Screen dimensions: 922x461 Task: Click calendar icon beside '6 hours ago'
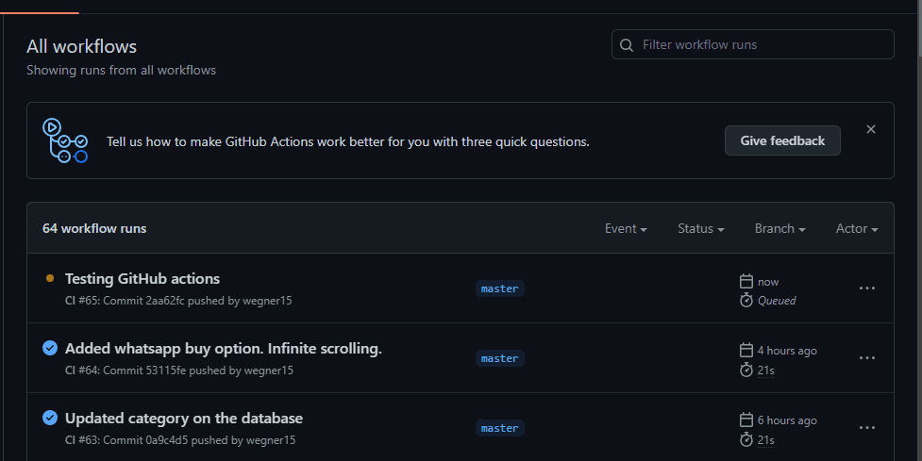pos(746,420)
